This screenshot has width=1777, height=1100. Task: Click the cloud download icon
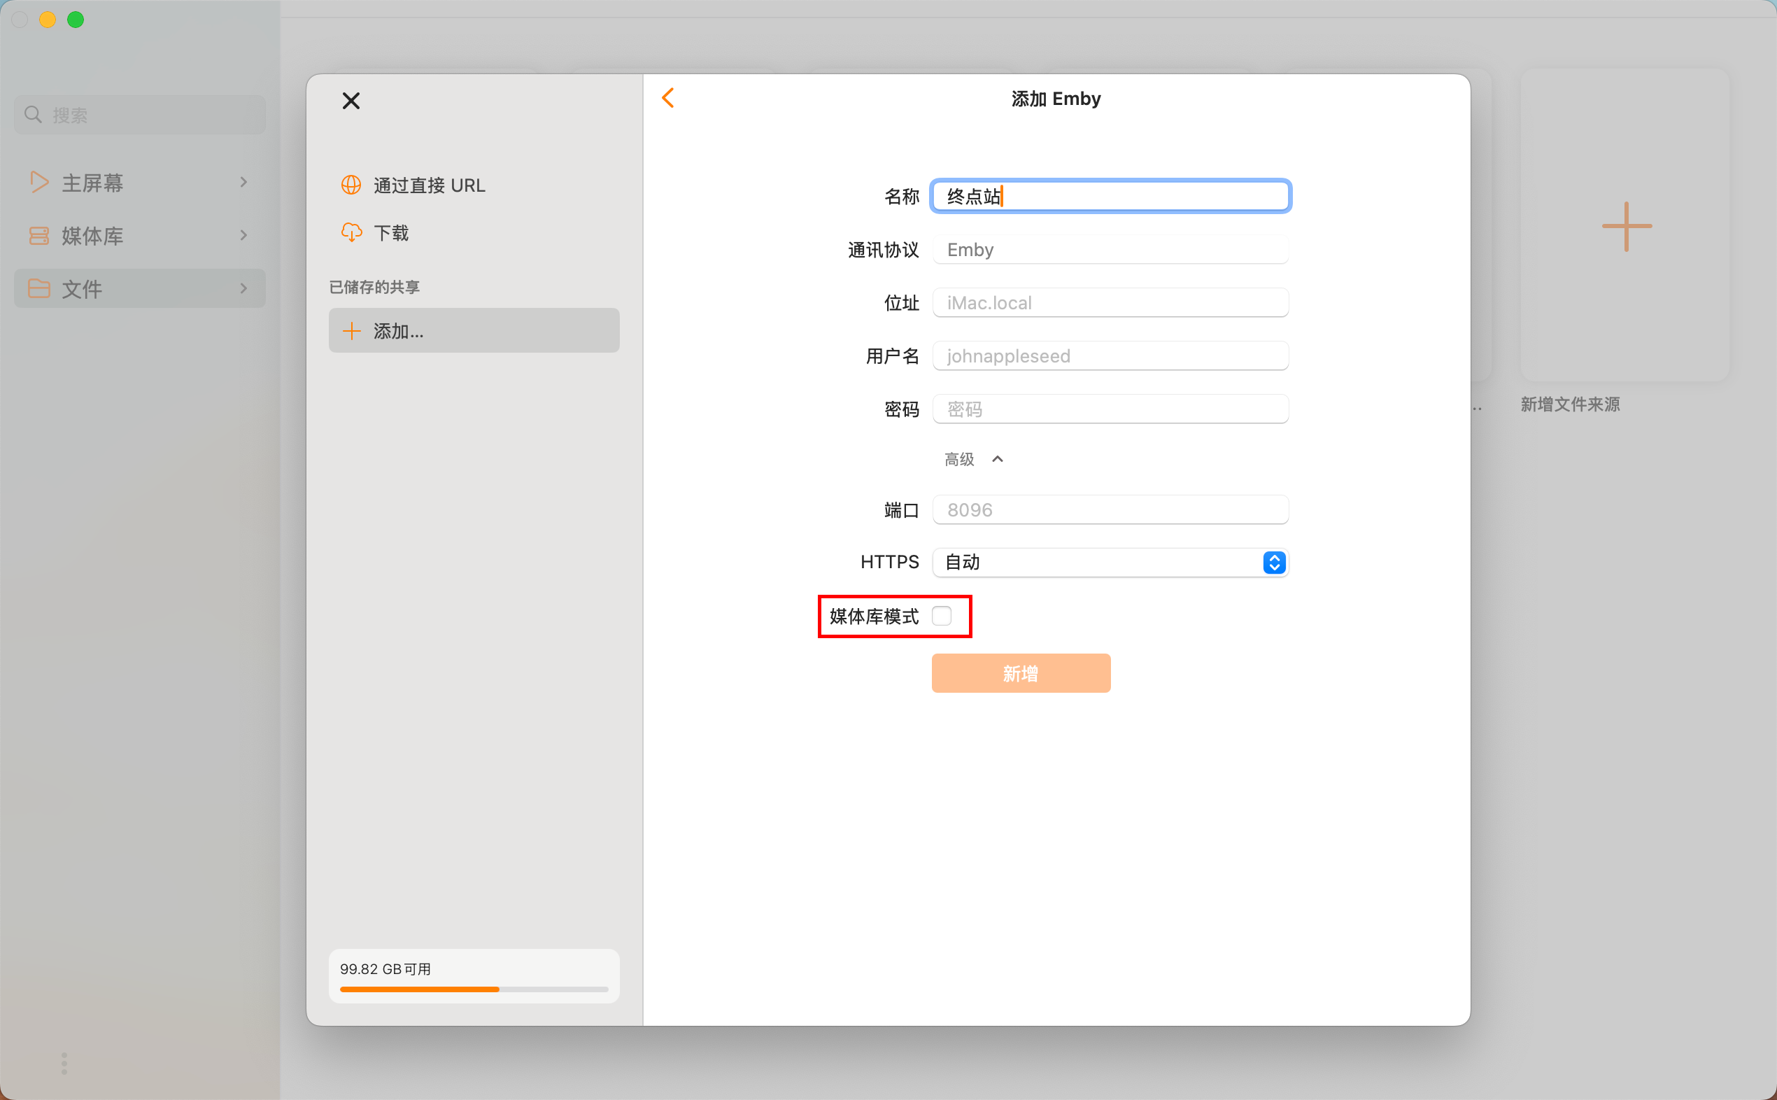(351, 233)
